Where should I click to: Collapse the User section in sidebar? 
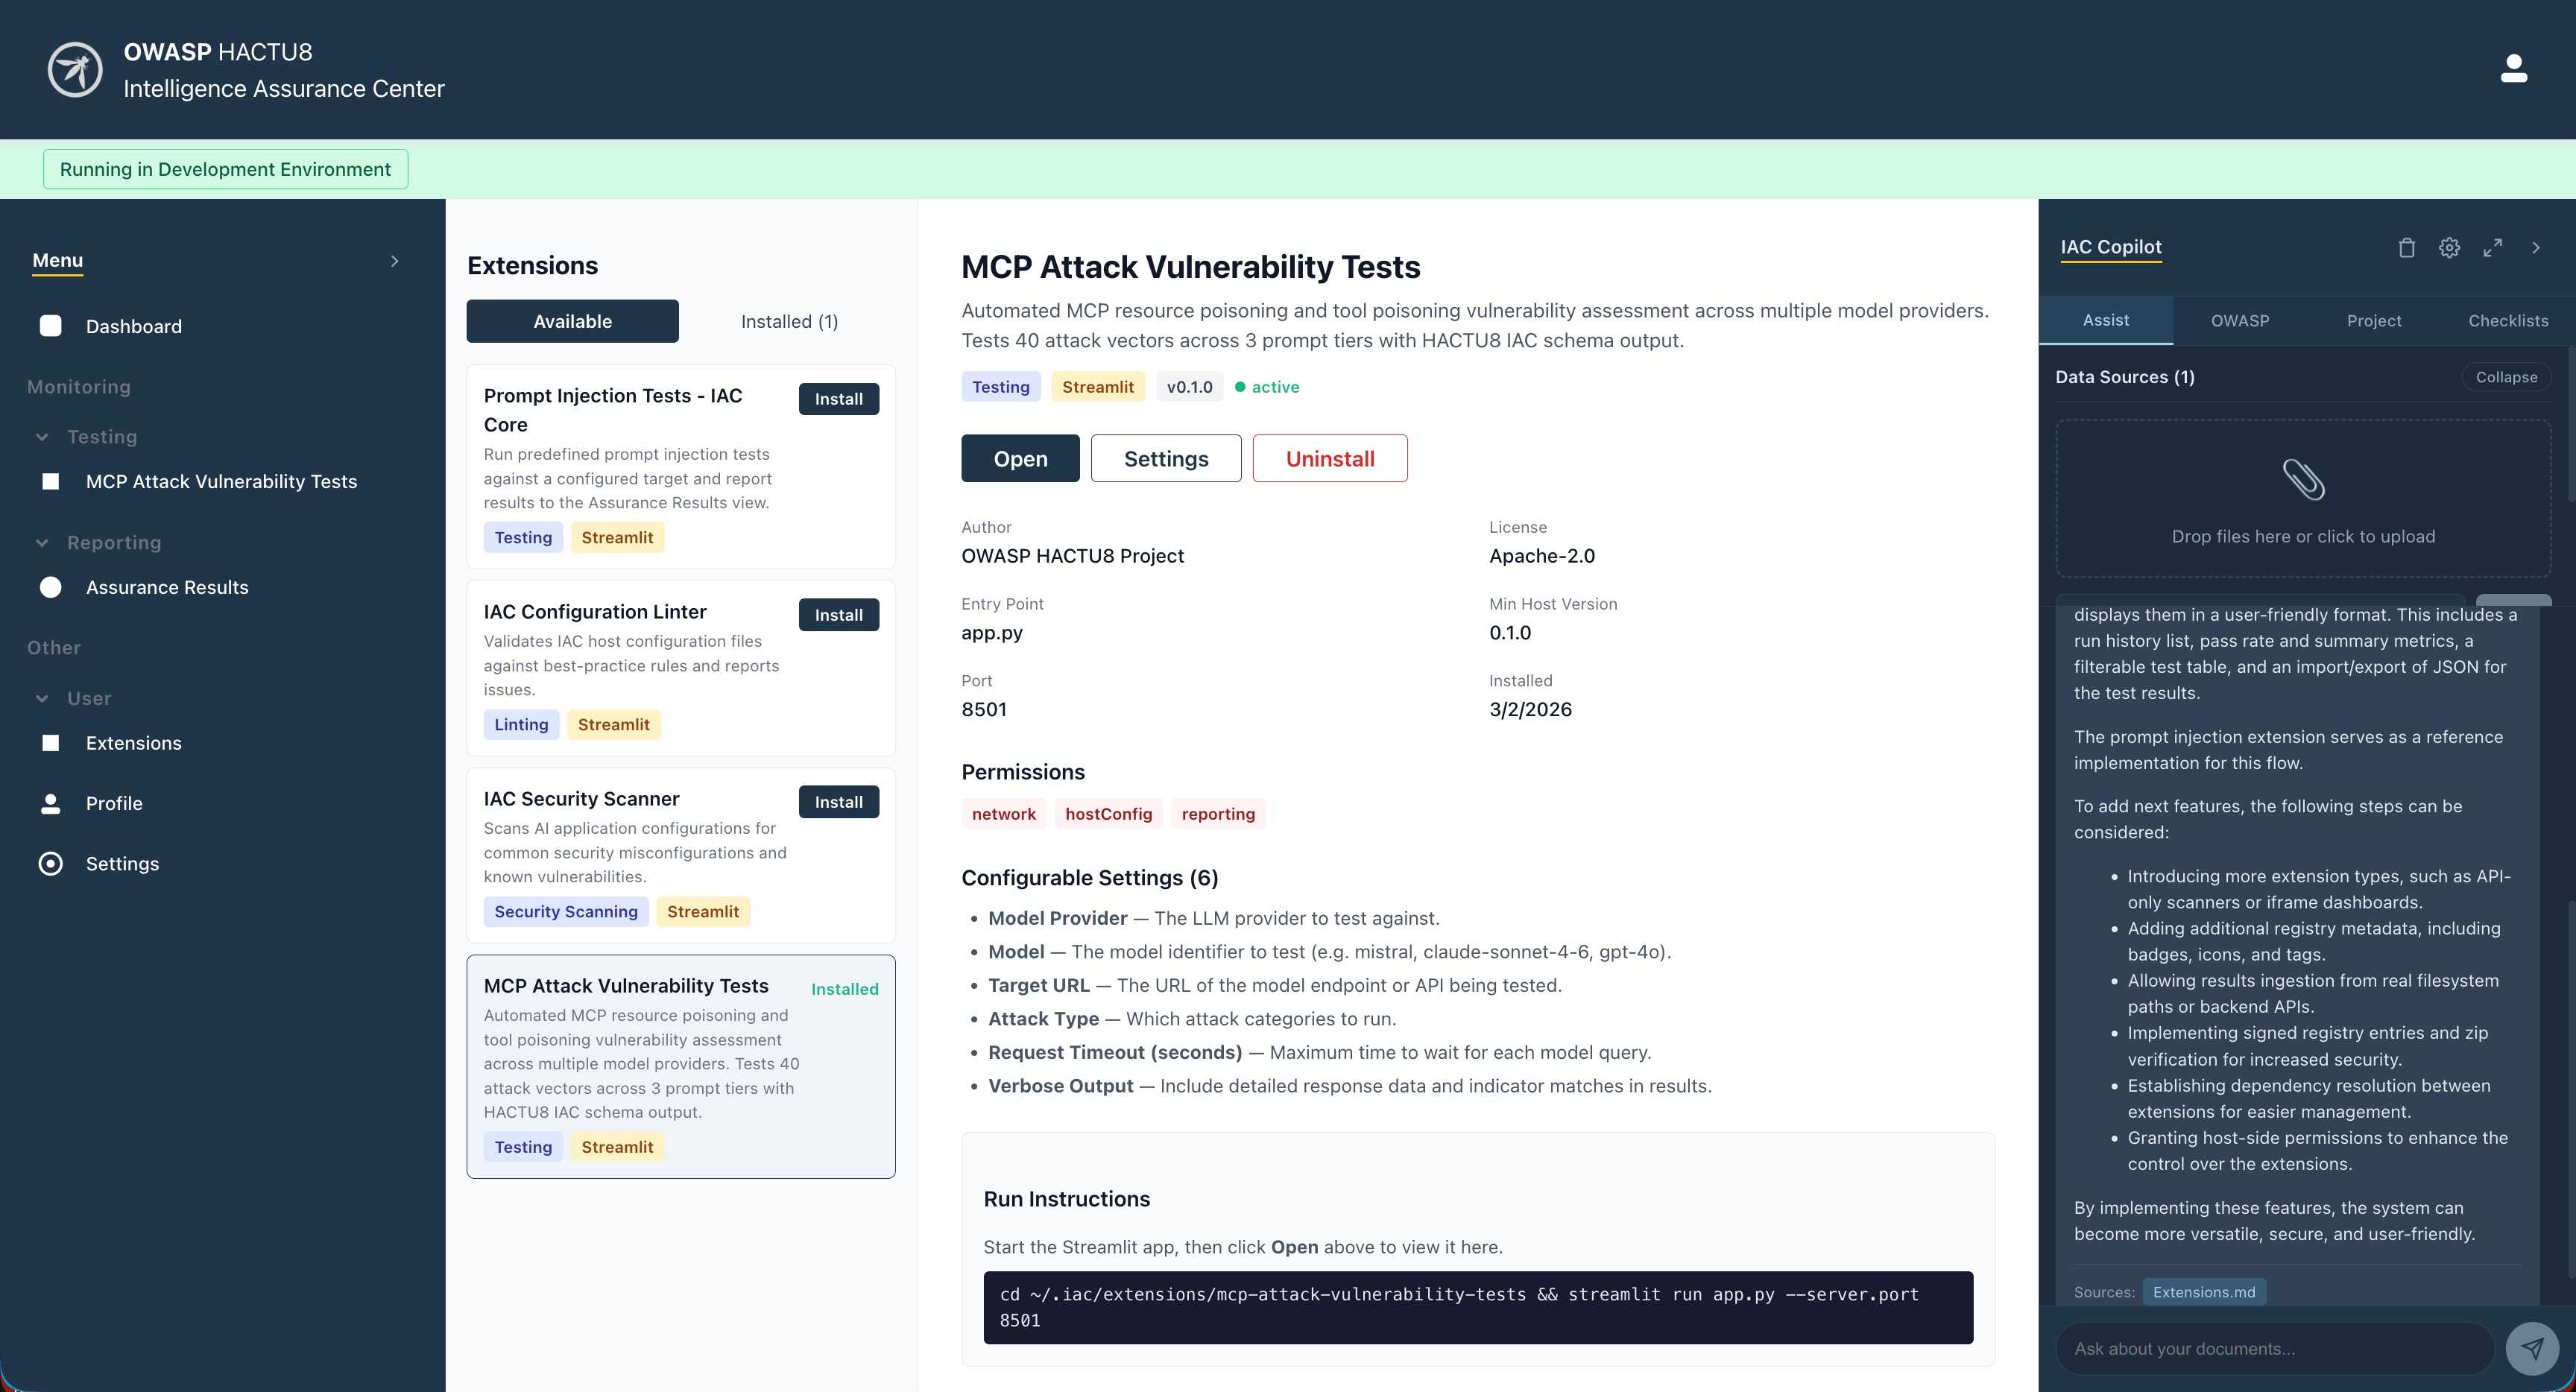(x=42, y=698)
